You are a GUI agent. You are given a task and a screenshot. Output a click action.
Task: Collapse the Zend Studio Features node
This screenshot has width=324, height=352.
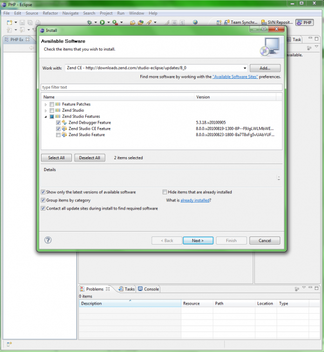45,117
